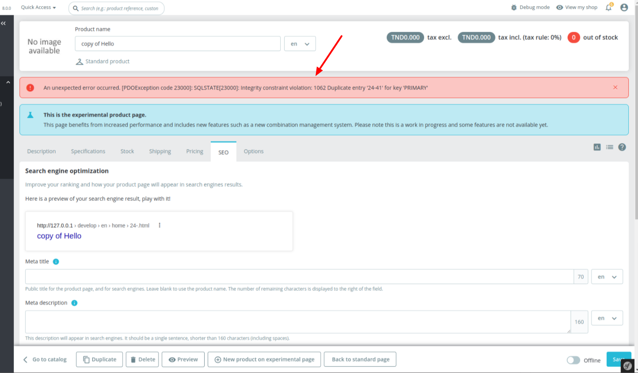The width and height of the screenshot is (638, 373).
Task: Open the Quick Access dropdown
Action: [37, 7]
